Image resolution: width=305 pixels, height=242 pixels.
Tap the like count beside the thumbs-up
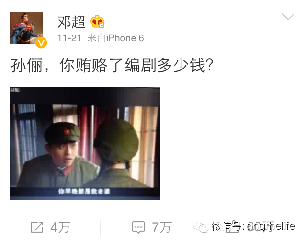coord(260,227)
